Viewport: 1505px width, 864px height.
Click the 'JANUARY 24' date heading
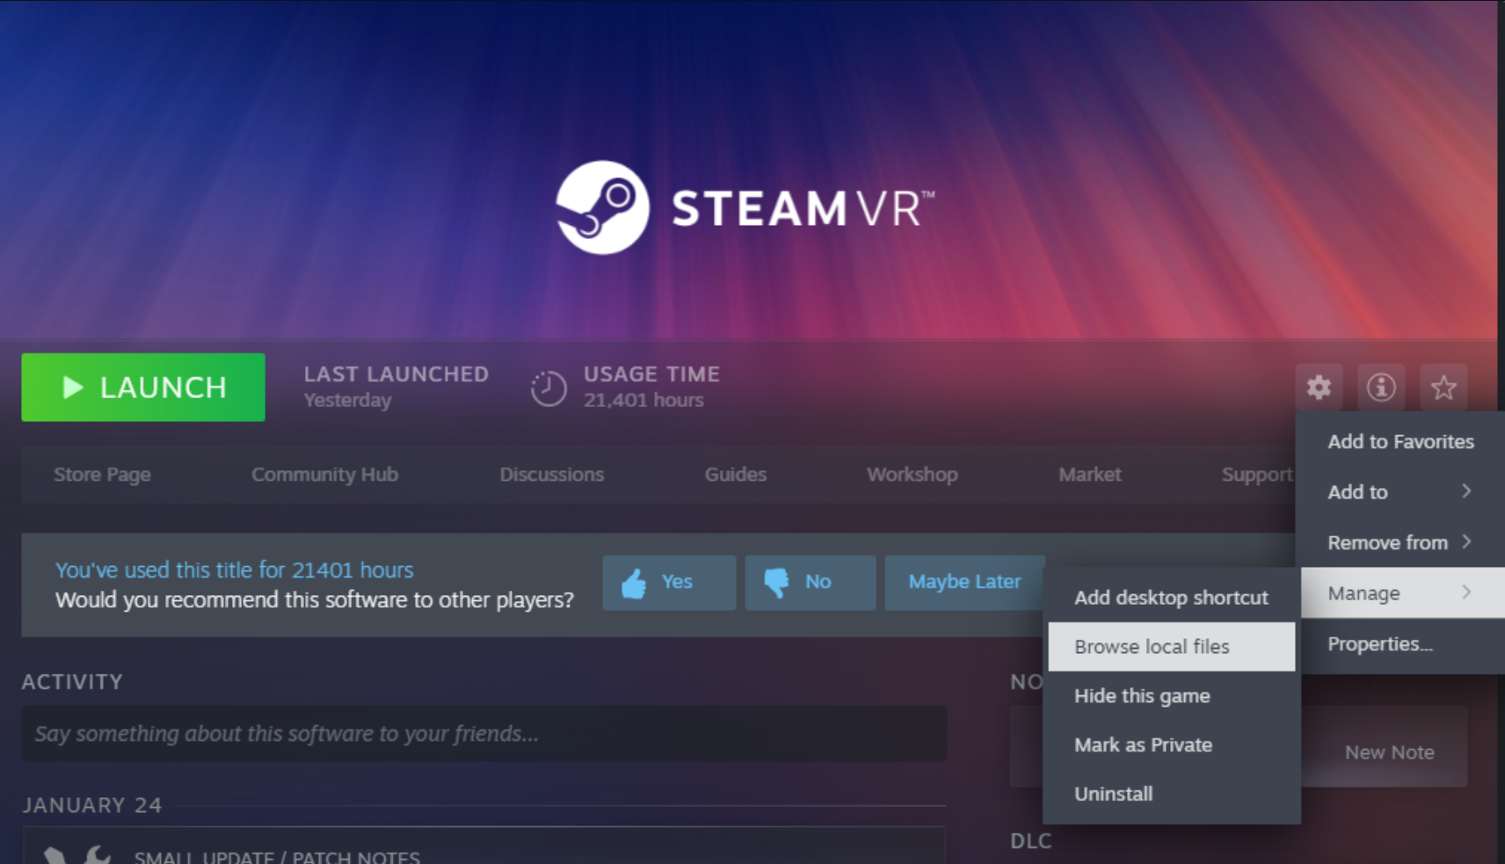(x=92, y=805)
